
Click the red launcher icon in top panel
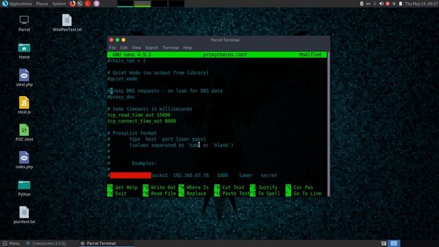pyautogui.click(x=88, y=3)
